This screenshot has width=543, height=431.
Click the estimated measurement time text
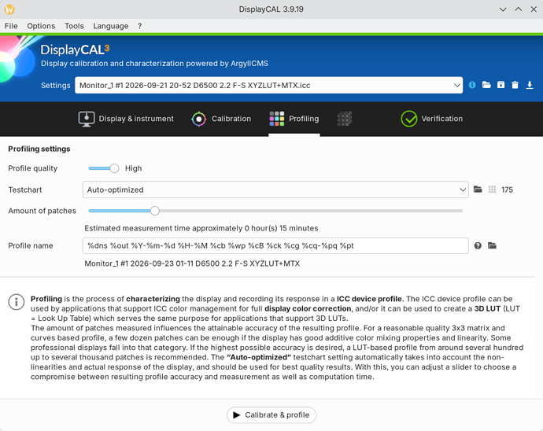click(x=201, y=228)
